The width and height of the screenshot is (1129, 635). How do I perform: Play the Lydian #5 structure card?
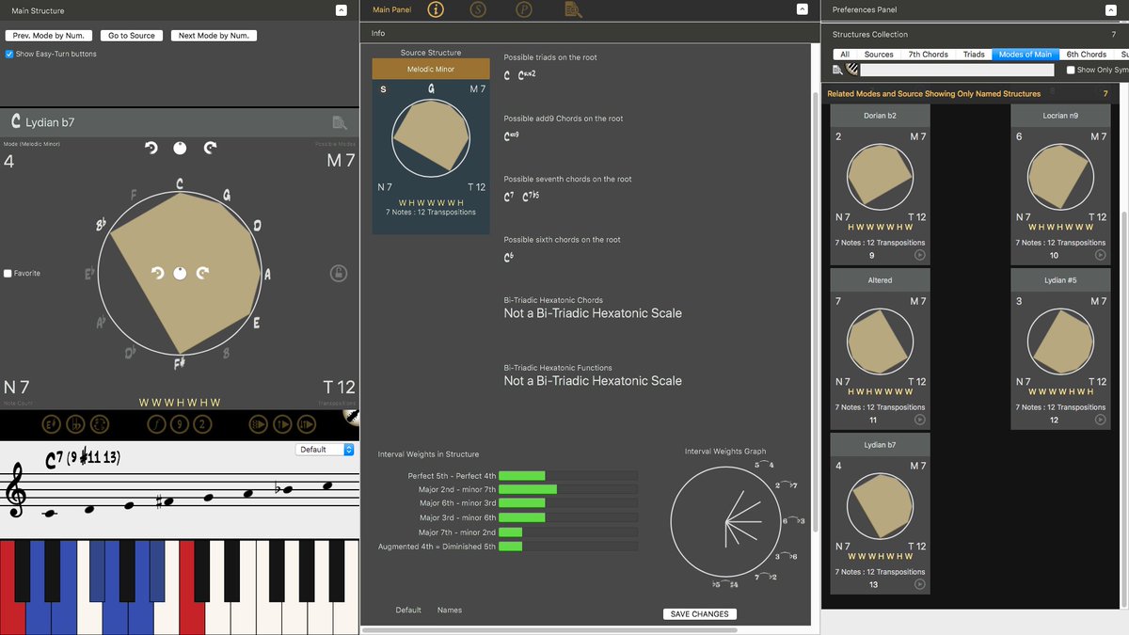(x=1100, y=420)
